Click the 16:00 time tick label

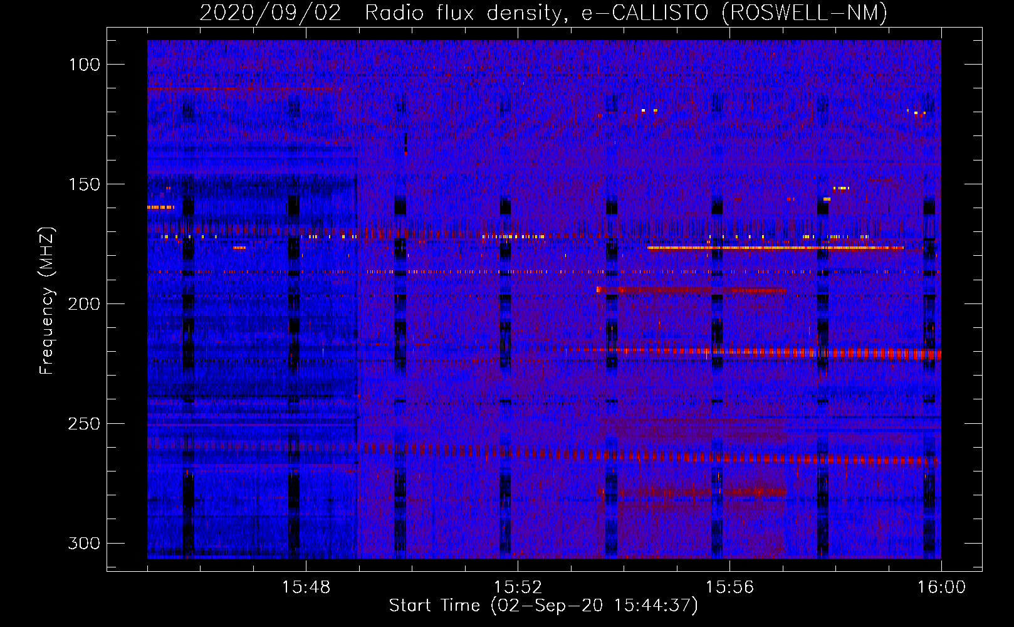point(941,587)
